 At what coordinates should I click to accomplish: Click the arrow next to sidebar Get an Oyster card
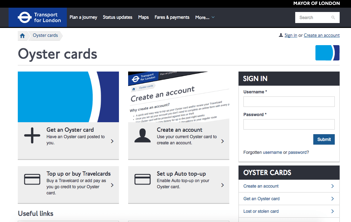[x=332, y=199]
